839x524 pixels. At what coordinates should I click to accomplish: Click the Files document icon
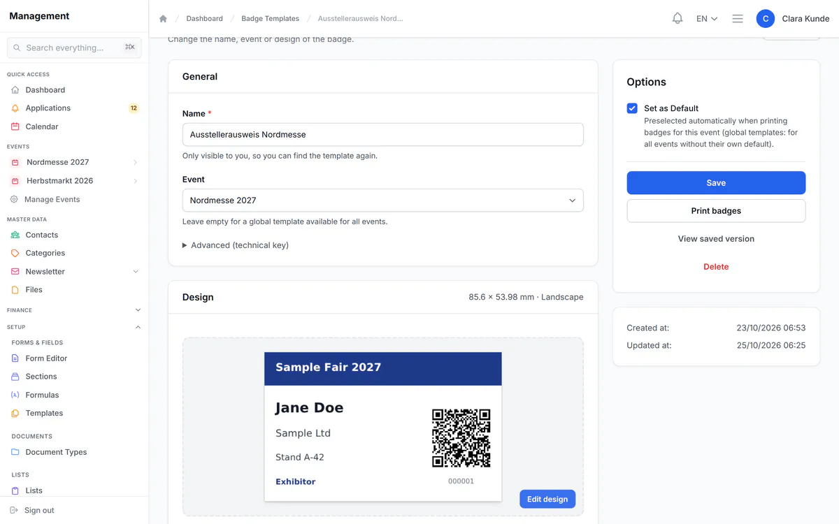[15, 289]
